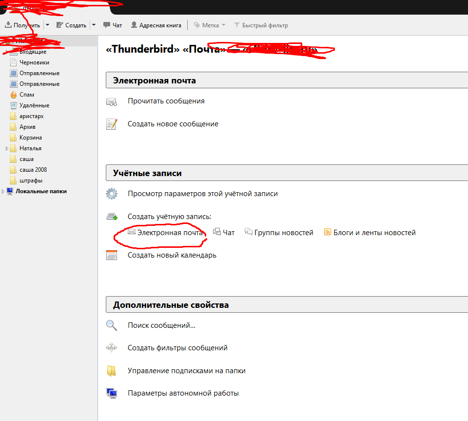The width and height of the screenshot is (468, 421).
Task: Click the compose new message notepad icon
Action: (112, 124)
